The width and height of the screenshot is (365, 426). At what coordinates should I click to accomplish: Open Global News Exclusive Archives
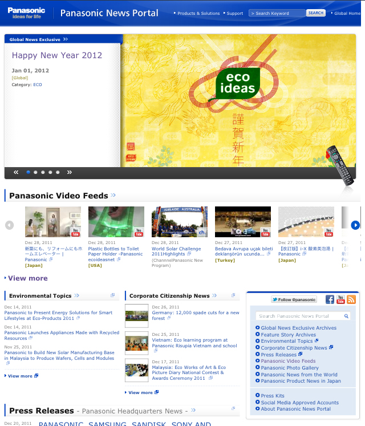tap(299, 328)
